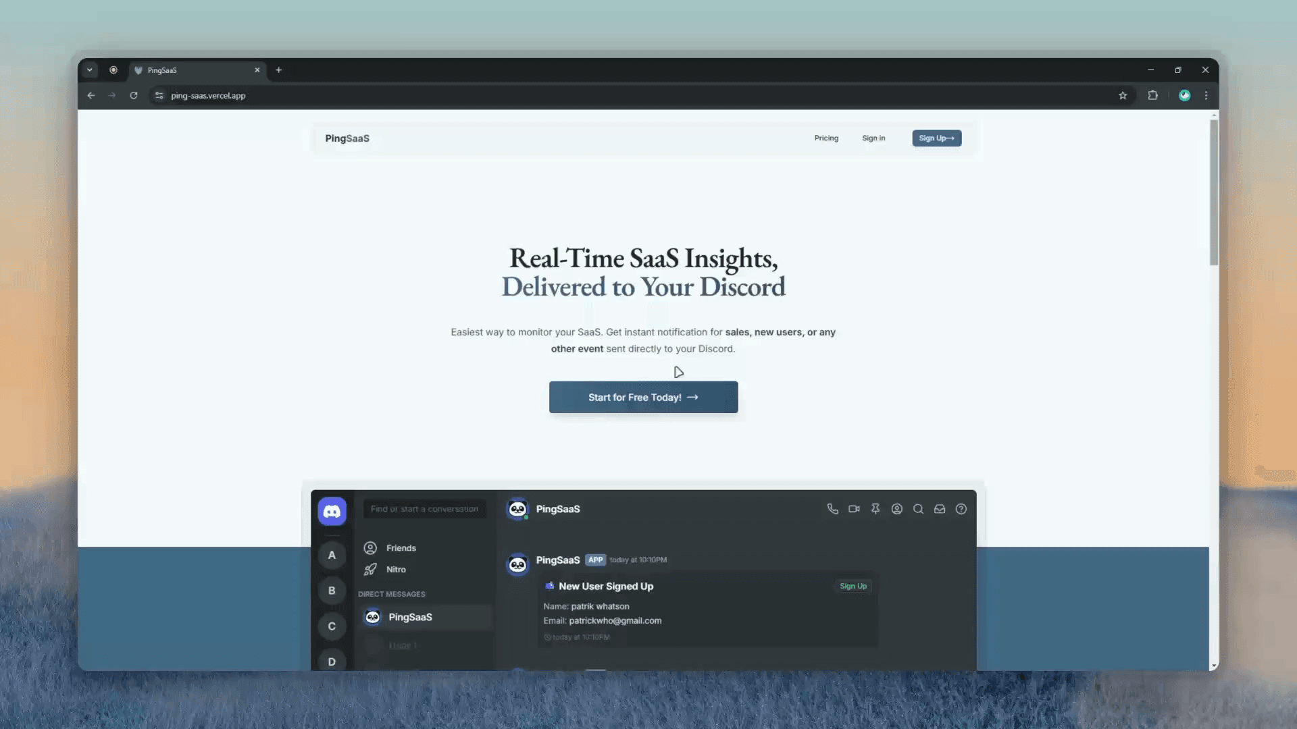Image resolution: width=1297 pixels, height=729 pixels.
Task: Click the PingSaaS logo text link
Action: [347, 138]
